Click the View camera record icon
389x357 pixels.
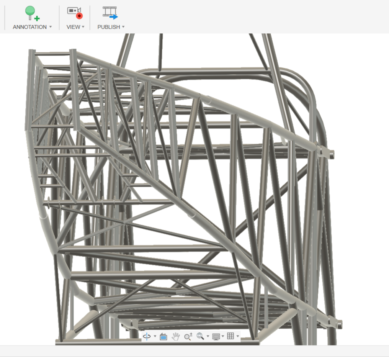pos(75,13)
